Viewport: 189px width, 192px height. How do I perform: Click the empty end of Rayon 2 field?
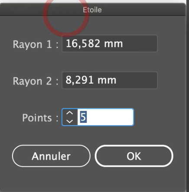click(x=137, y=80)
